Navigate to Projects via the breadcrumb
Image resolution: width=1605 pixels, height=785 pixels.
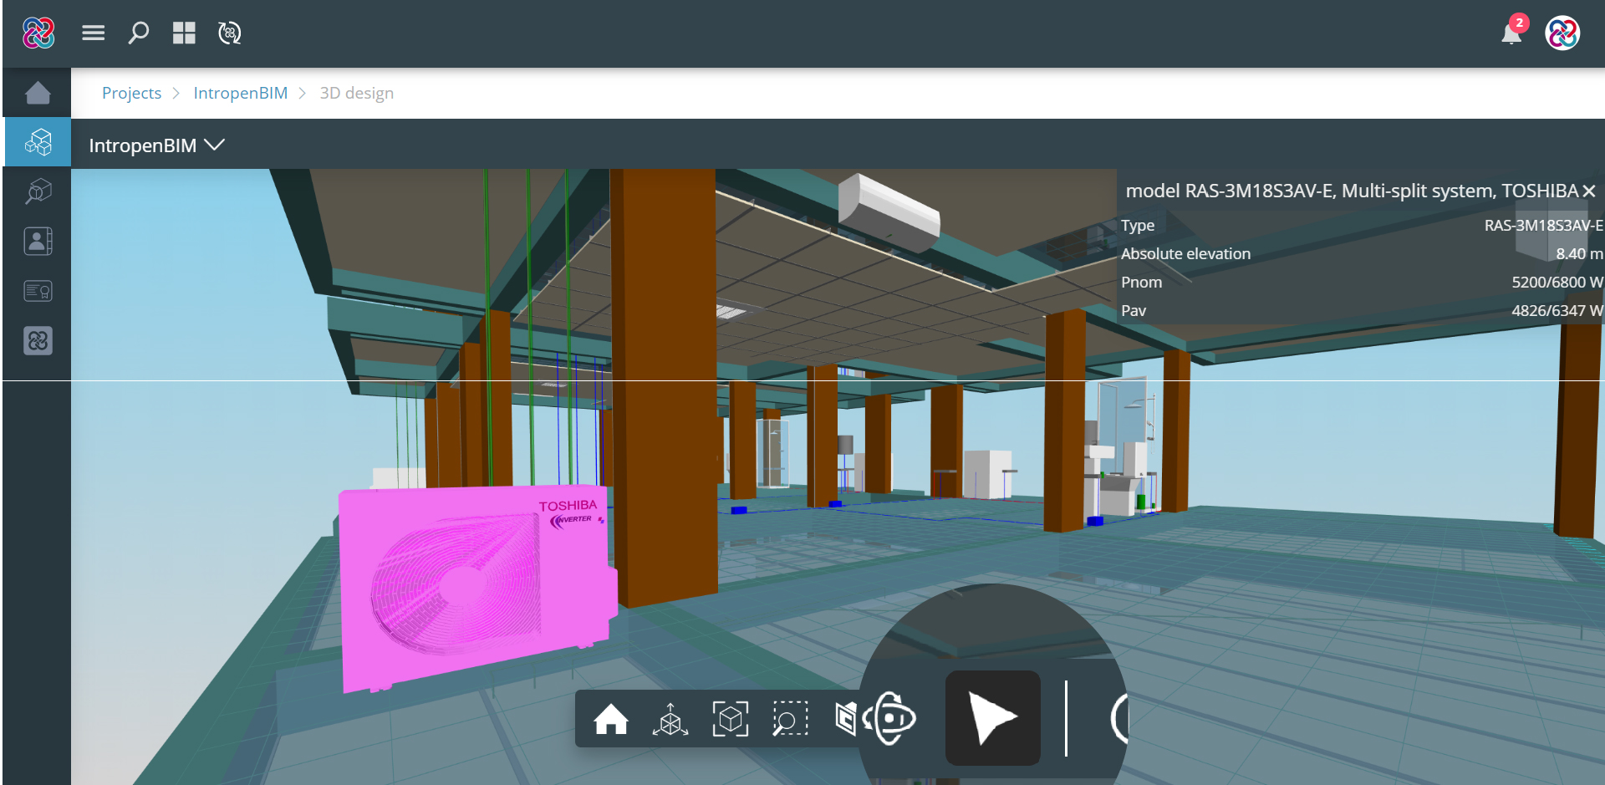tap(131, 93)
